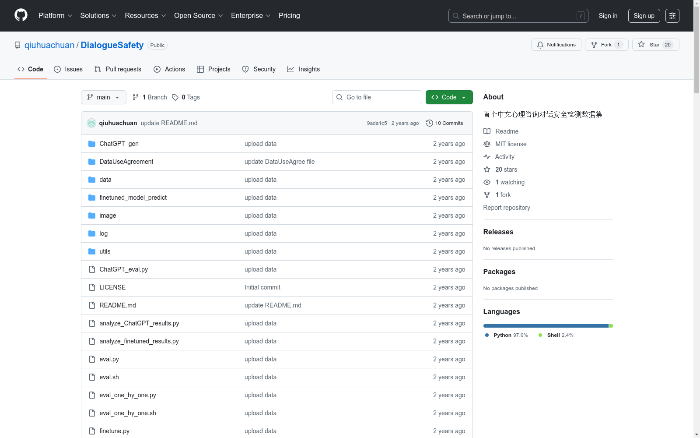
Task: Open the finetune.py file
Action: pyautogui.click(x=115, y=431)
